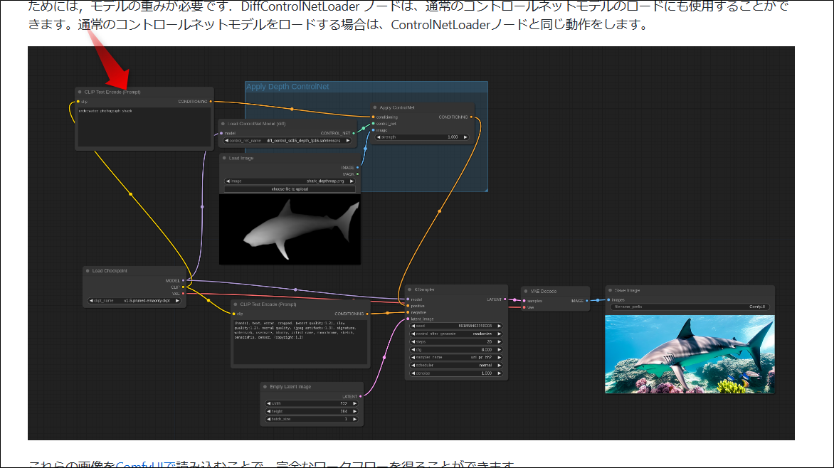Click the underwater photograph shark prompt field
Screen dimensions: 834x468
(144, 127)
